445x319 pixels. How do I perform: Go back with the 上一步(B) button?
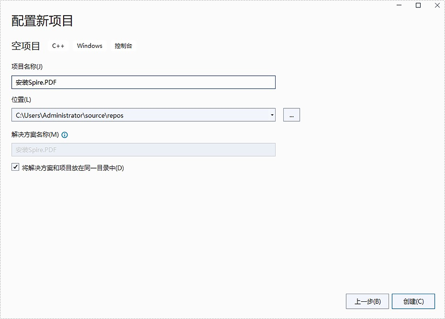click(x=367, y=301)
